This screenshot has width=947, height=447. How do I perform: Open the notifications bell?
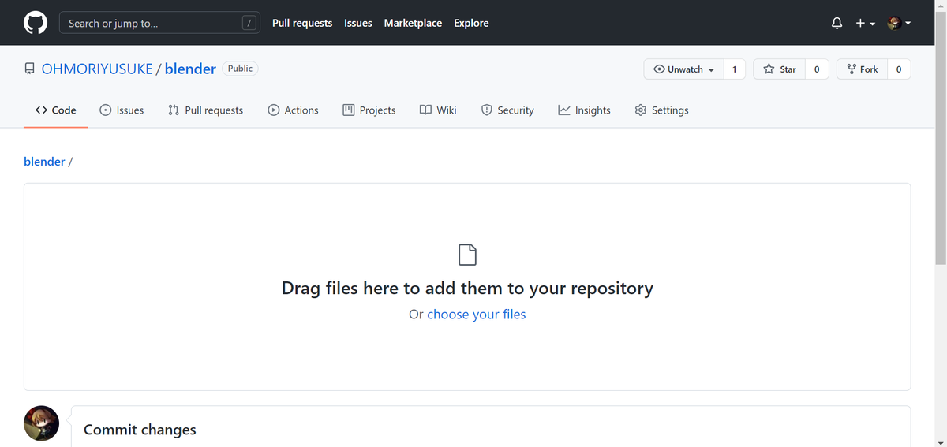(x=837, y=24)
